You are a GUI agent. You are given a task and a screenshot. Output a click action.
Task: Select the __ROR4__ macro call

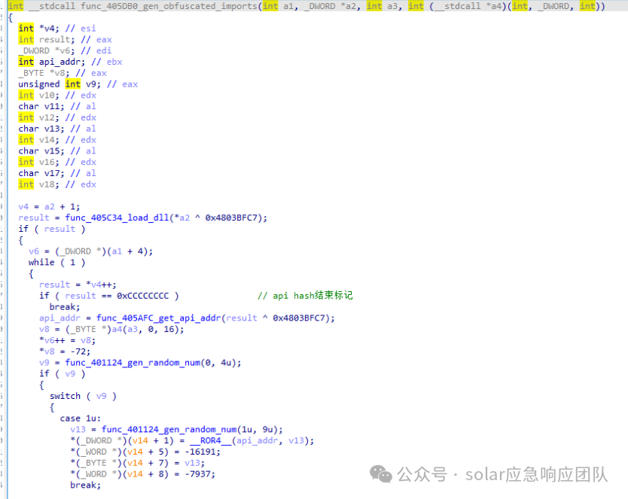click(x=252, y=440)
